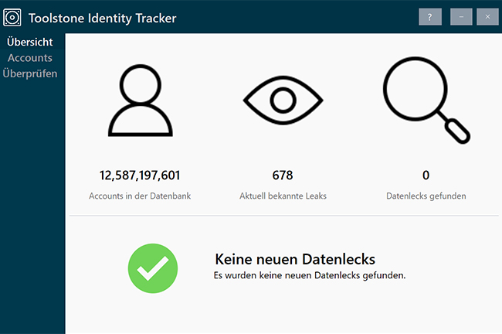The width and height of the screenshot is (502, 334).
Task: Click the 678 known leaks number
Action: [x=283, y=176]
